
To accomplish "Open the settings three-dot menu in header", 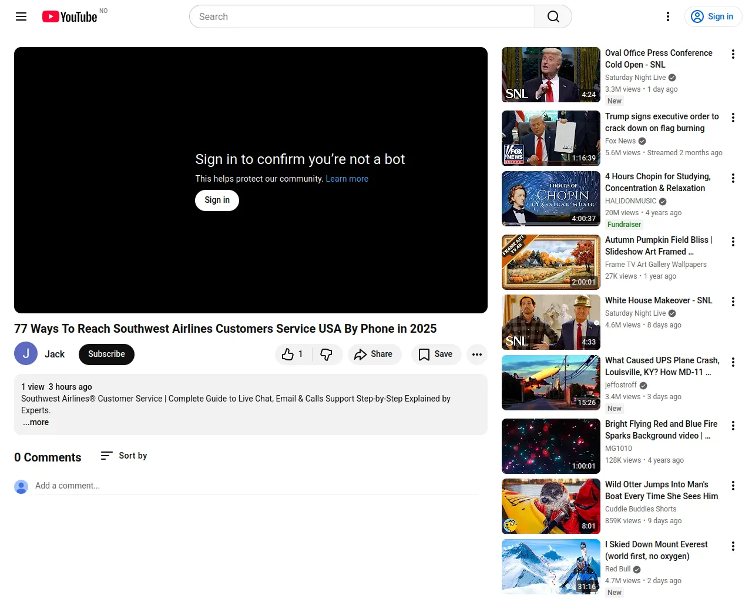I will pyautogui.click(x=668, y=16).
